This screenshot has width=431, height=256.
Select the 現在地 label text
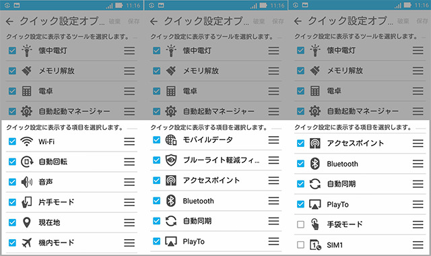pos(49,222)
